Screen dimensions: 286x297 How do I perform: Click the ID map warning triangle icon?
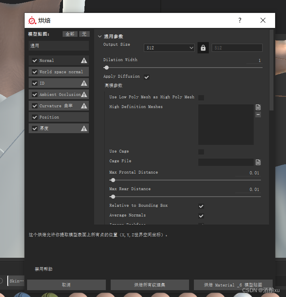[x=84, y=83]
